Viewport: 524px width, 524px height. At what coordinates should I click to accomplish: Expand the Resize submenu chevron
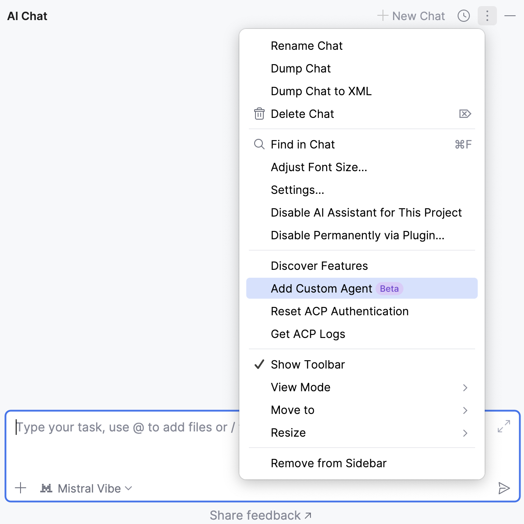(465, 433)
